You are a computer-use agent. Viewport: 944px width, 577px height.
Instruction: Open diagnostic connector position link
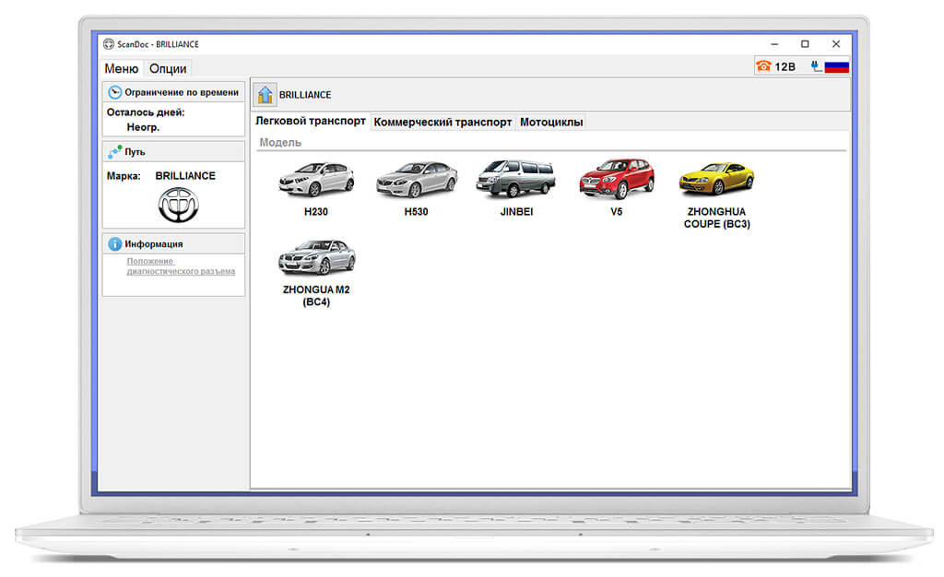[x=181, y=266]
